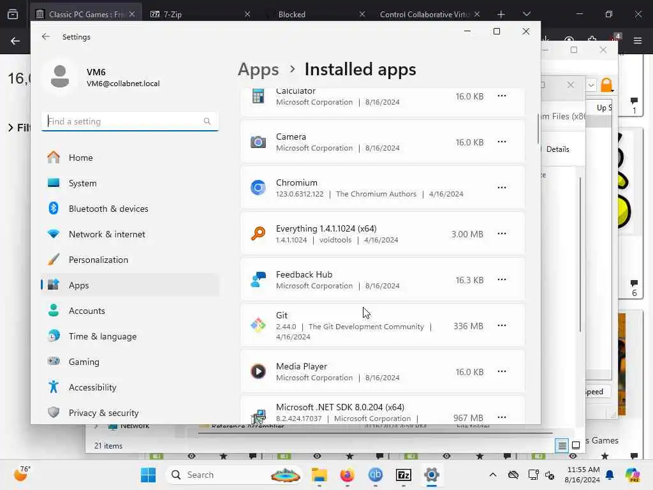The width and height of the screenshot is (653, 490).
Task: Click the browser back arrow
Action: click(x=15, y=41)
